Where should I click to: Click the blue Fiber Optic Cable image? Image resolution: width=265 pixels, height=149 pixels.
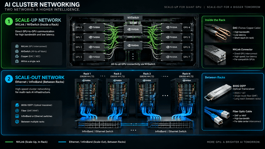click(x=217, y=117)
